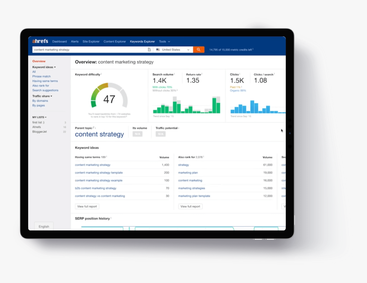Click the 'Also rank for 2,076' column header
Viewport: 367px width, 283px height.
point(190,157)
